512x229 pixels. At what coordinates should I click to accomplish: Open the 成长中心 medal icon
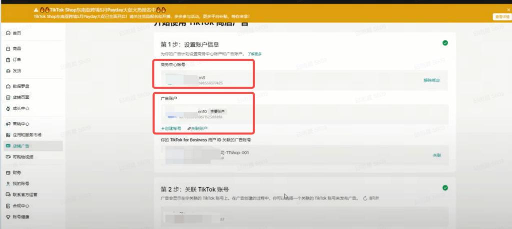coord(8,108)
